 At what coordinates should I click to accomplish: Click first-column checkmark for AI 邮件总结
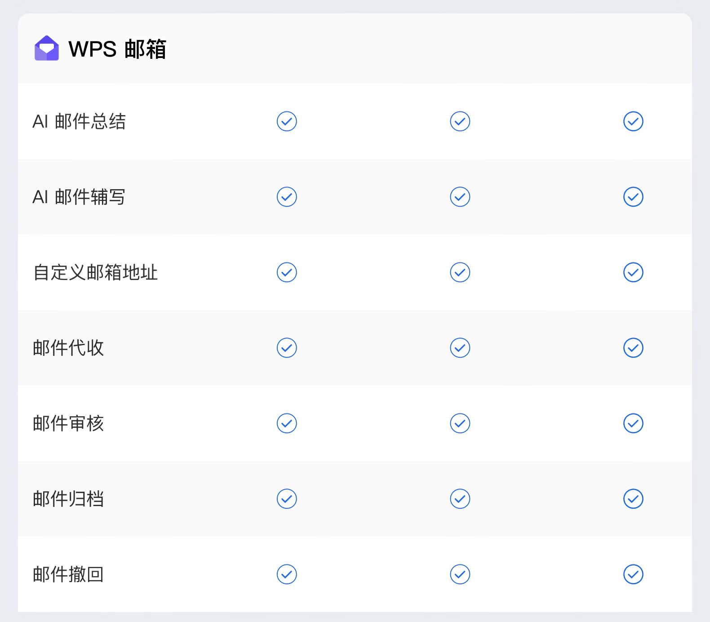(x=287, y=121)
